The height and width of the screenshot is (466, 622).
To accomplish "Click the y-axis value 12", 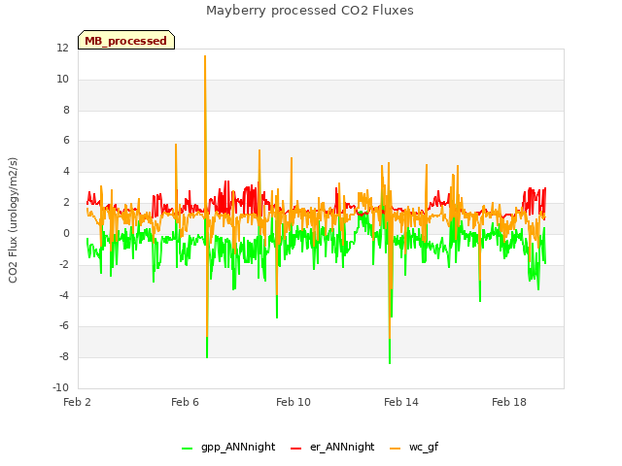I will [62, 49].
